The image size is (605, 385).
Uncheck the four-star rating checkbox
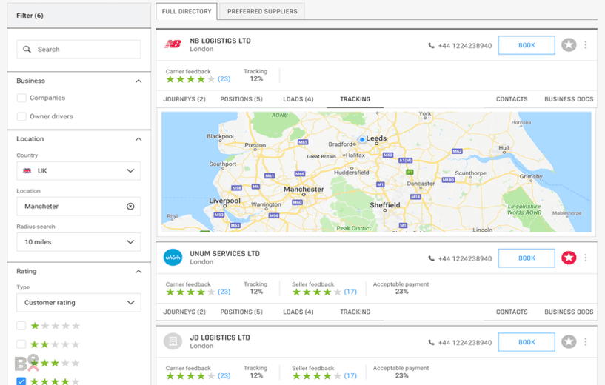tap(21, 381)
